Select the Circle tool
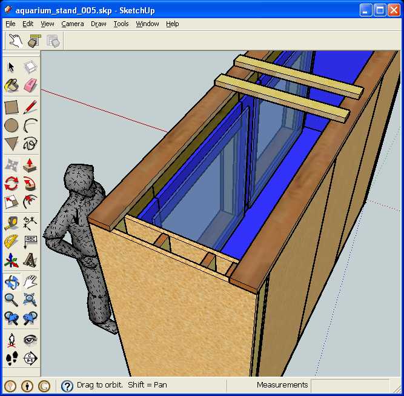Screen dimensions: 404x396 coord(12,126)
